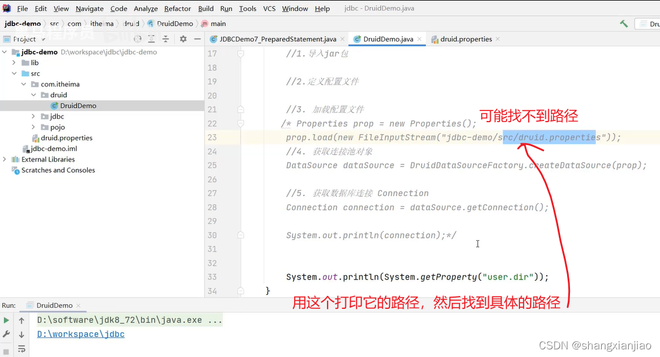Click the expand all icon in Project panel
This screenshot has height=357, width=660.
point(152,39)
